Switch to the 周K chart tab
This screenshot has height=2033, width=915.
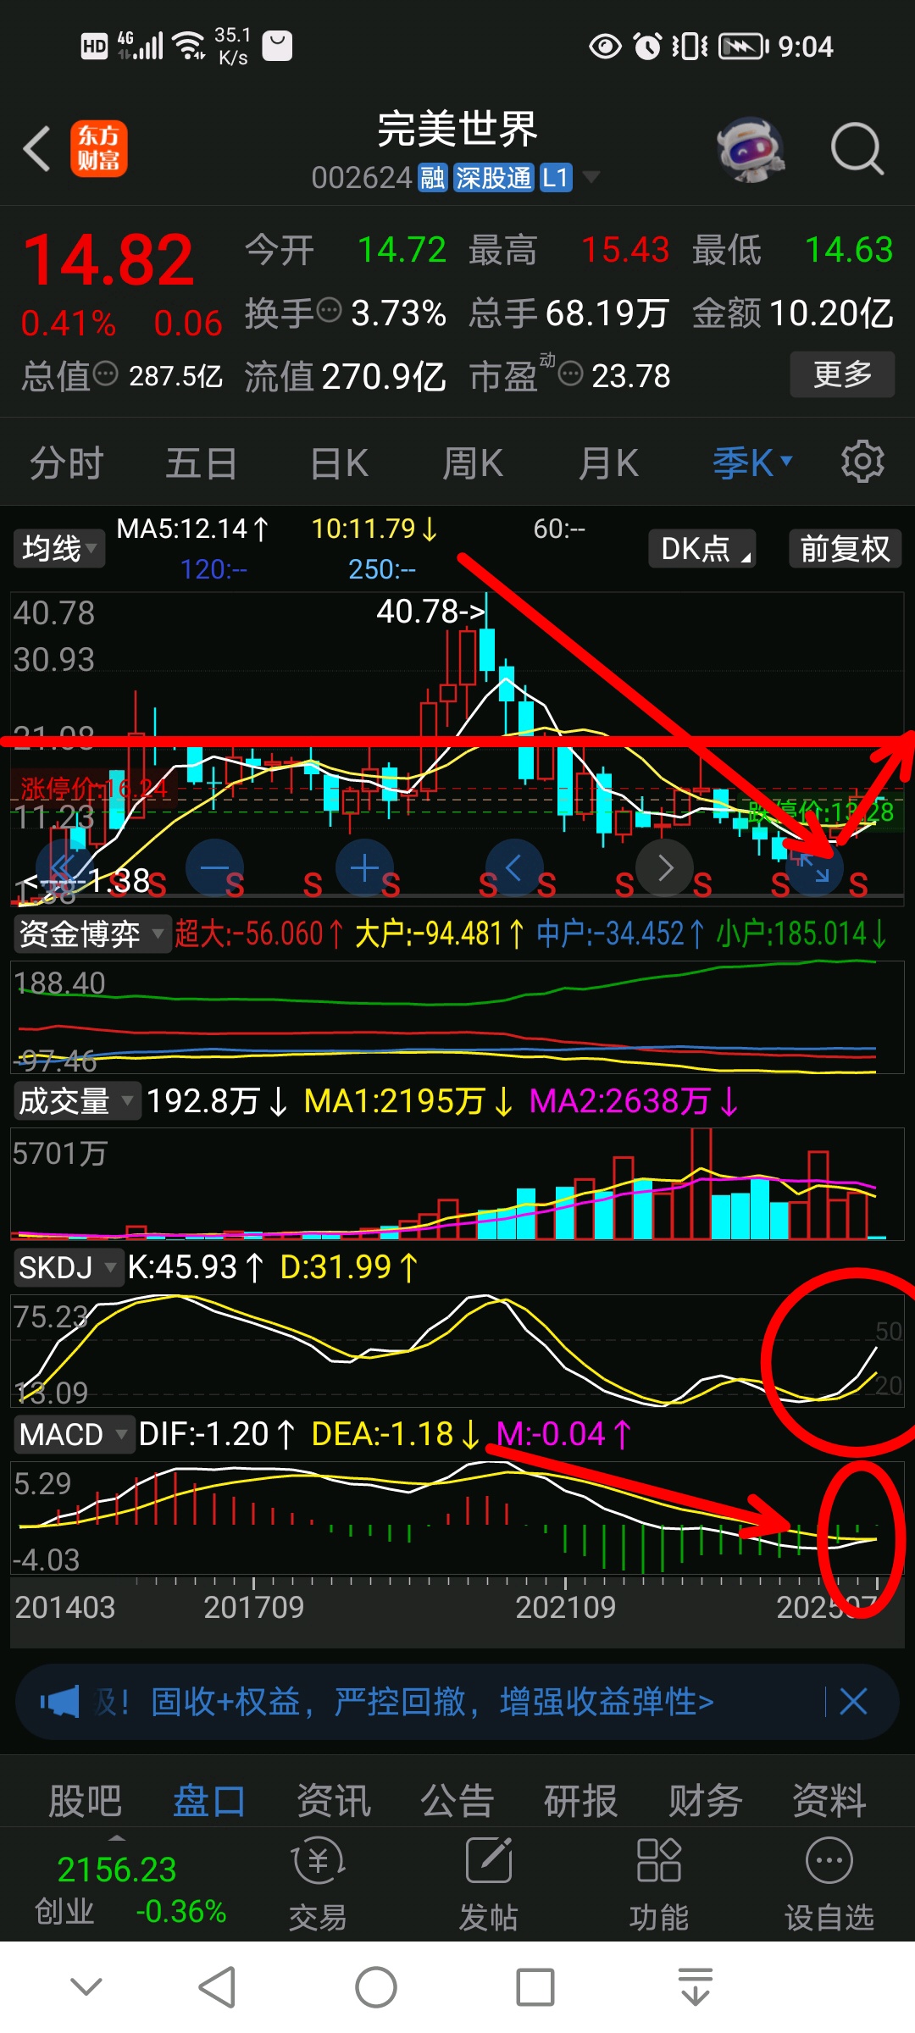click(473, 463)
